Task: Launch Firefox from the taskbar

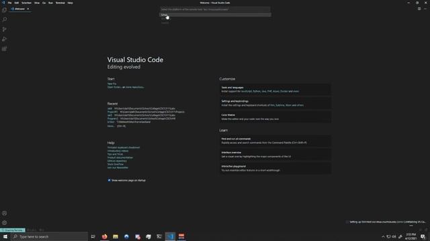Action: 105,236
